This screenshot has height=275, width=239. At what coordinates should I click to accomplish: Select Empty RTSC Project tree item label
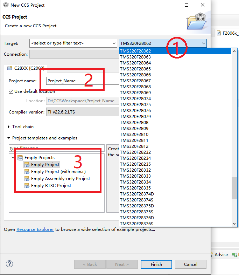pyautogui.click(x=51, y=186)
